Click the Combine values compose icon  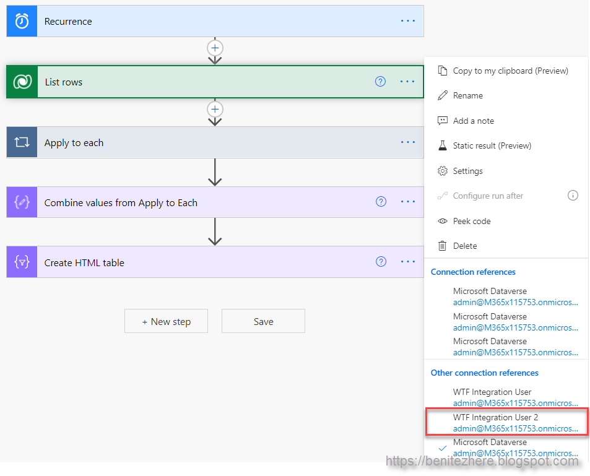(x=21, y=202)
